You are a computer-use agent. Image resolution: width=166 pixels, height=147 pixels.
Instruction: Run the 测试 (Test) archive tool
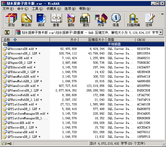coord(41,20)
